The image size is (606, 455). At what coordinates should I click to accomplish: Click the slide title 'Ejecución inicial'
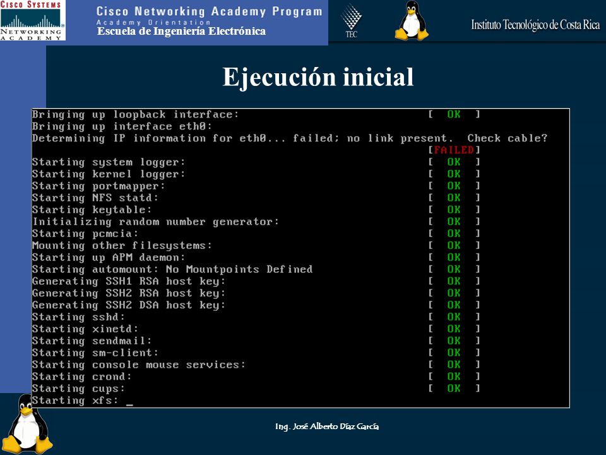point(318,76)
